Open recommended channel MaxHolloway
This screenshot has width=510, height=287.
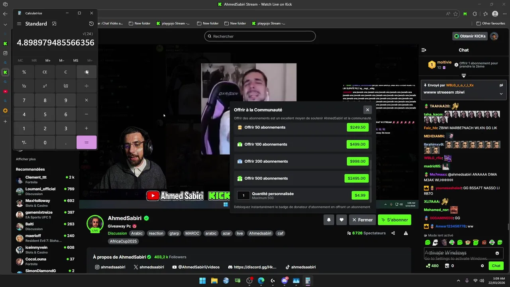click(45, 202)
